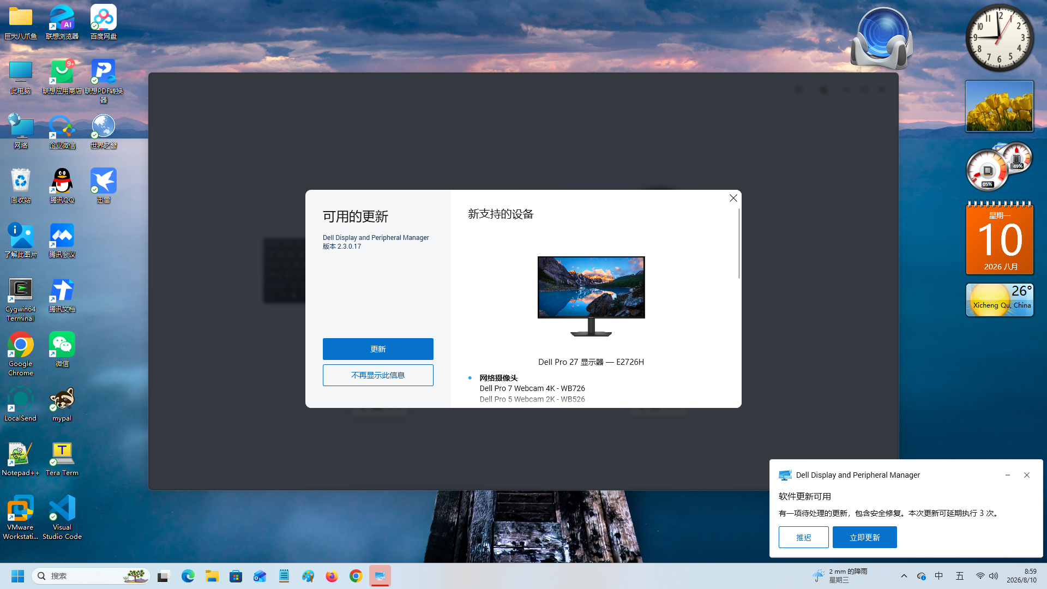The image size is (1047, 589).
Task: Click the yellow tulips slideshow gadget
Action: [x=1000, y=106]
